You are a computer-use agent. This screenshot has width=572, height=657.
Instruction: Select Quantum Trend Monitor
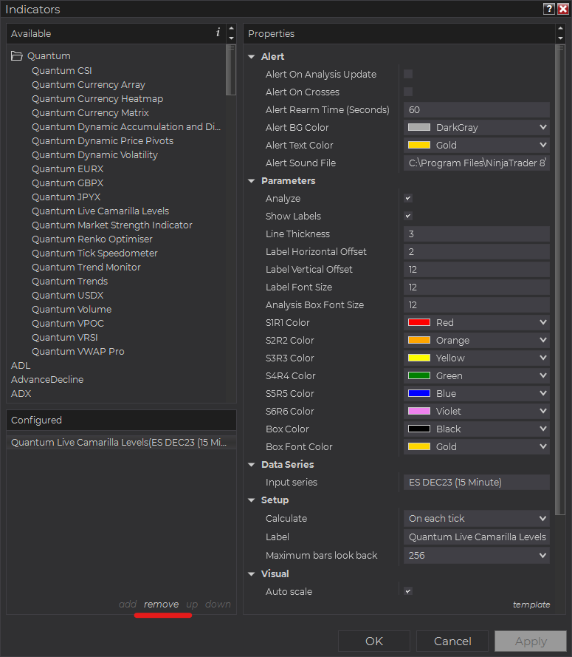[86, 268]
